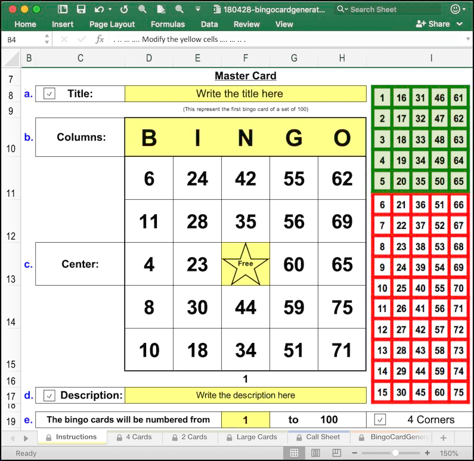Switch to Normal view icon in status bar
The width and height of the screenshot is (474, 461).
point(294,453)
